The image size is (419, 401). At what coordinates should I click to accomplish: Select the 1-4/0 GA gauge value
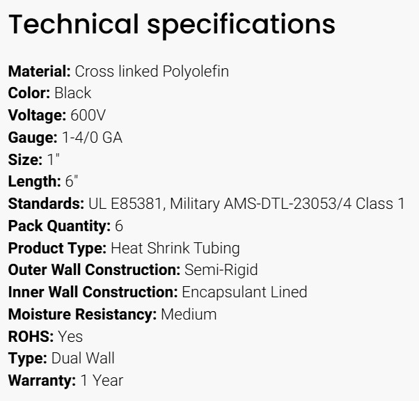tap(92, 138)
